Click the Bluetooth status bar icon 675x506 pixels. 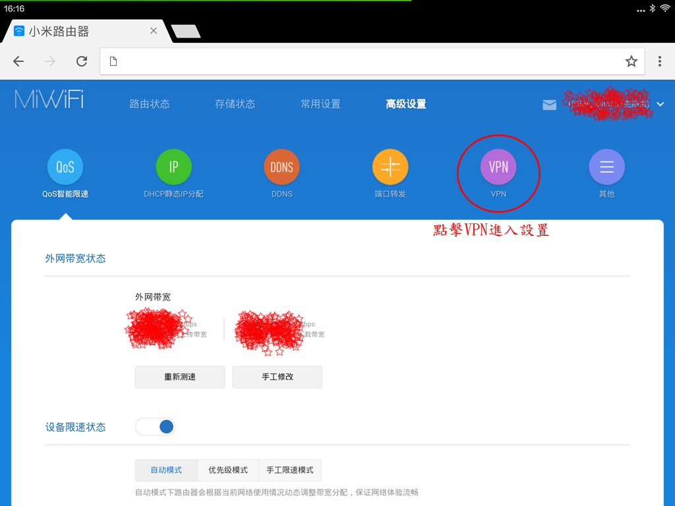click(653, 9)
